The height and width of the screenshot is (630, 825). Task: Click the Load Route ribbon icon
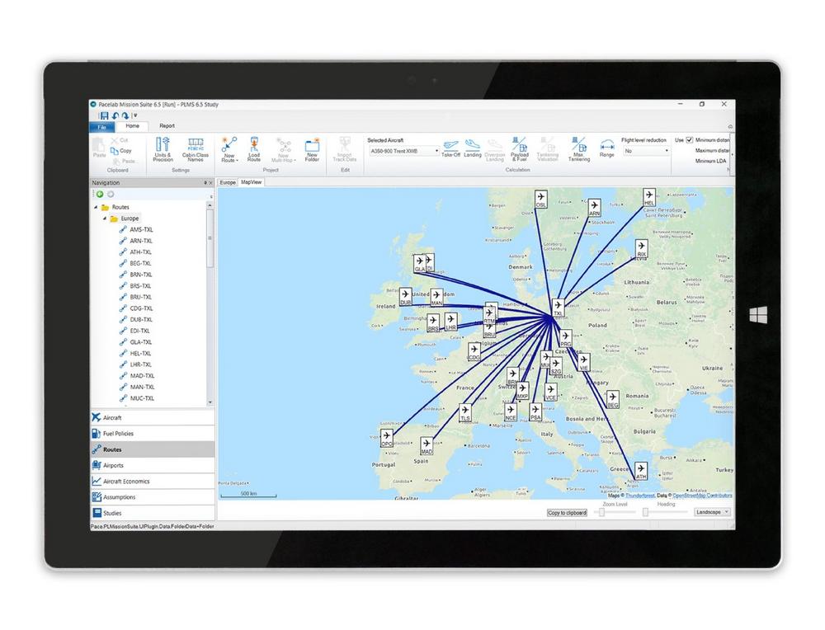coord(254,149)
